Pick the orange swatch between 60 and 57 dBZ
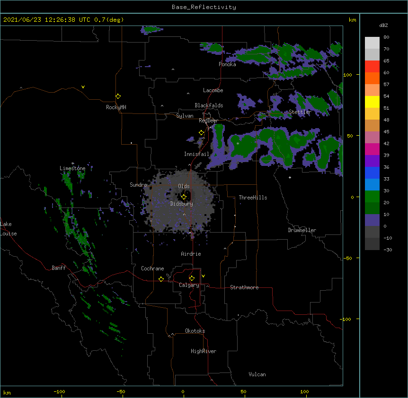The height and width of the screenshot is (398, 408). [x=372, y=78]
